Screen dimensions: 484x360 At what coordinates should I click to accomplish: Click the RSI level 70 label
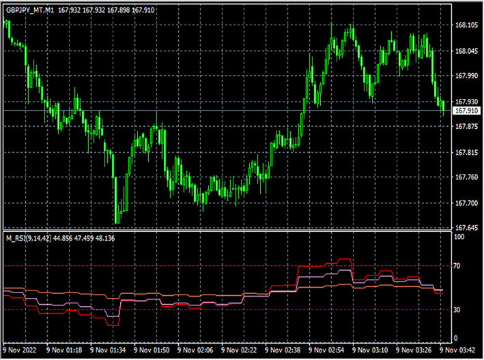[x=457, y=266]
